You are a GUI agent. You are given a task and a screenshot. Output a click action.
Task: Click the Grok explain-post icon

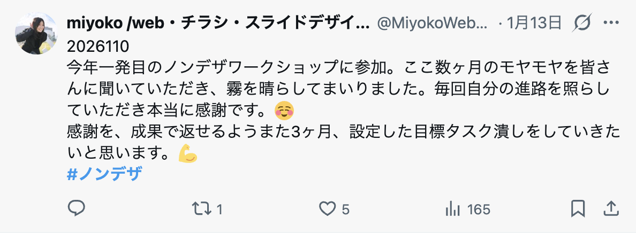582,23
